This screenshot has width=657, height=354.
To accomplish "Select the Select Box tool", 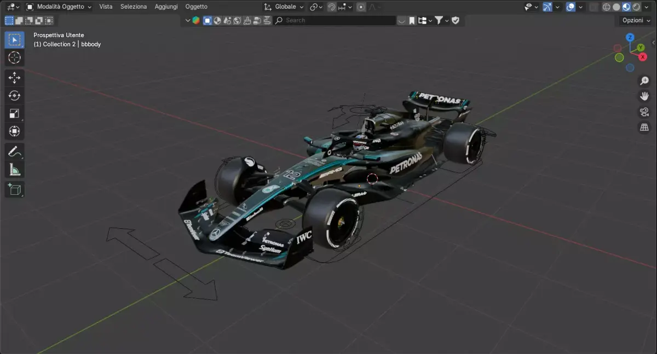I will point(14,39).
